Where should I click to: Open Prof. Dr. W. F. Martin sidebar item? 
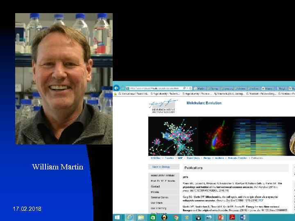[163, 181]
